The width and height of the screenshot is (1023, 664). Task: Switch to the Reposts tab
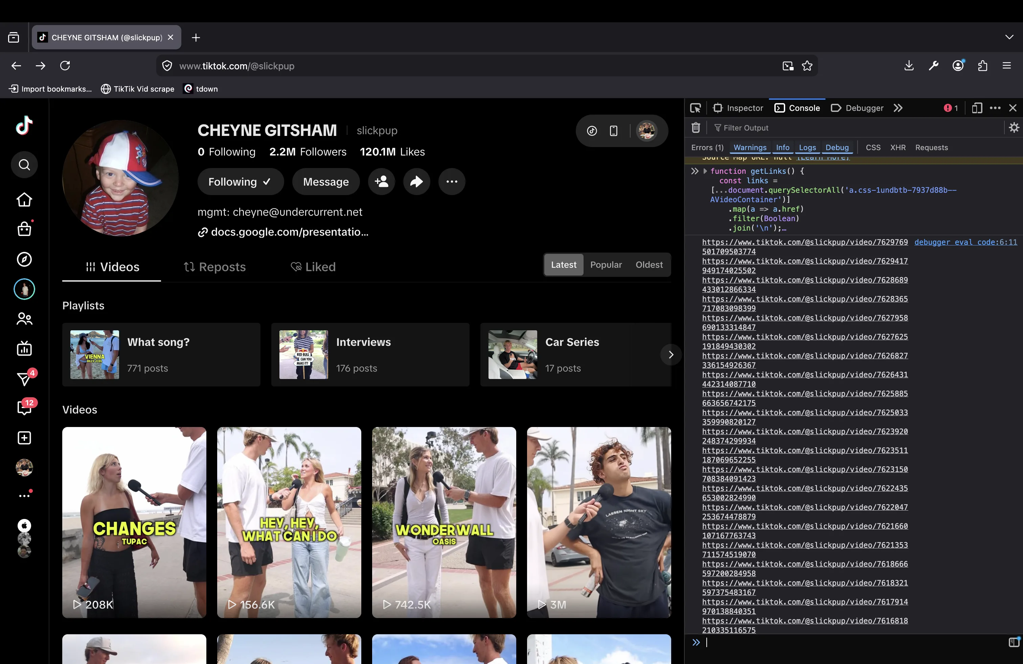[x=214, y=267]
